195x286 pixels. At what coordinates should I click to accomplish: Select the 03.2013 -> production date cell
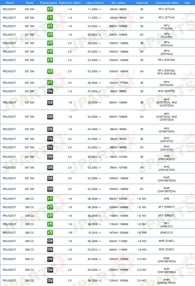94,250
